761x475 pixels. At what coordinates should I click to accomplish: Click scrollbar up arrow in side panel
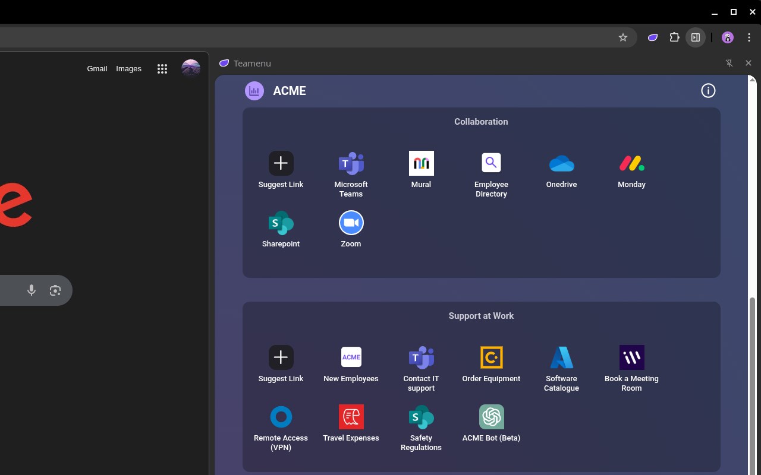coord(752,79)
